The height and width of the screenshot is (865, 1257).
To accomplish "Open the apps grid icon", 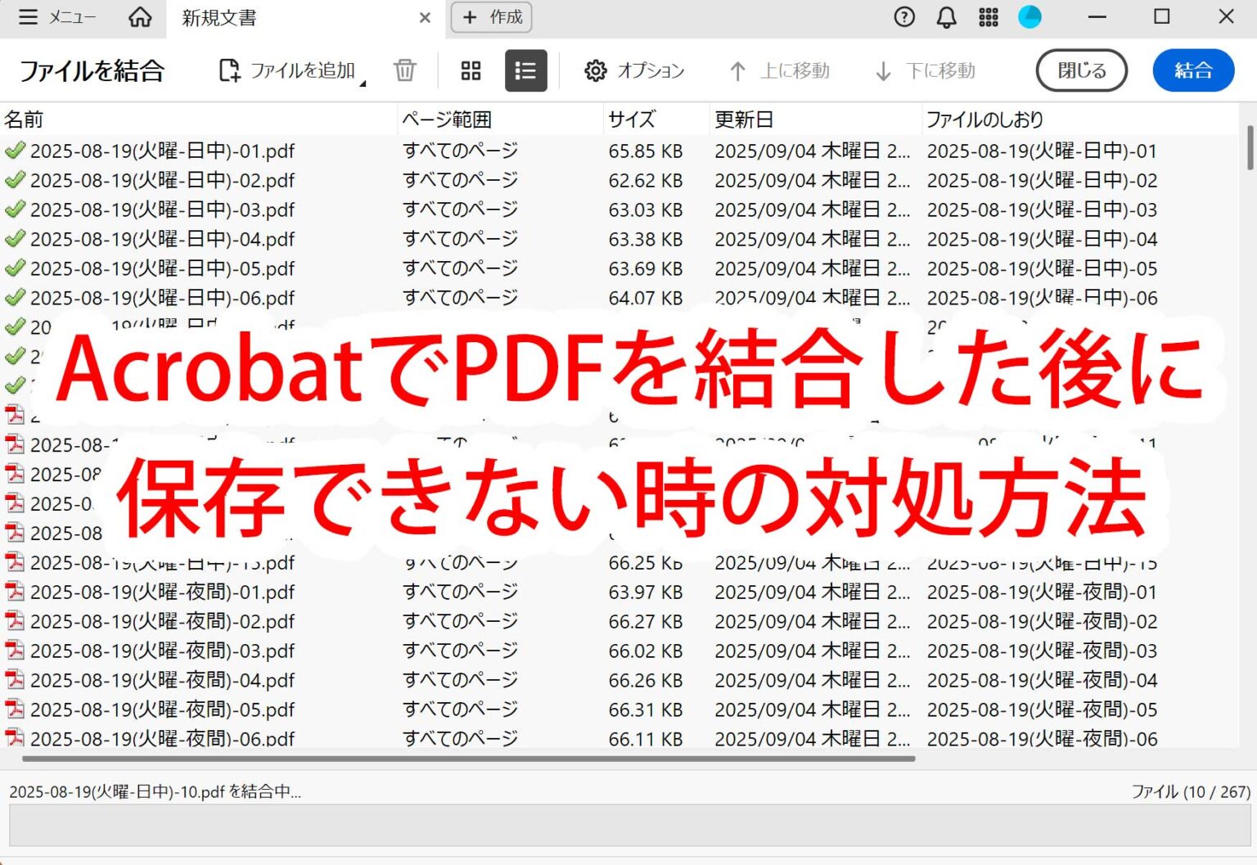I will pyautogui.click(x=989, y=16).
